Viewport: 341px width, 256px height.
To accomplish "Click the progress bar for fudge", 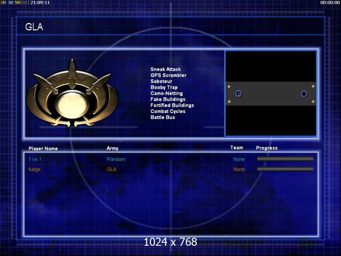I will (x=285, y=169).
